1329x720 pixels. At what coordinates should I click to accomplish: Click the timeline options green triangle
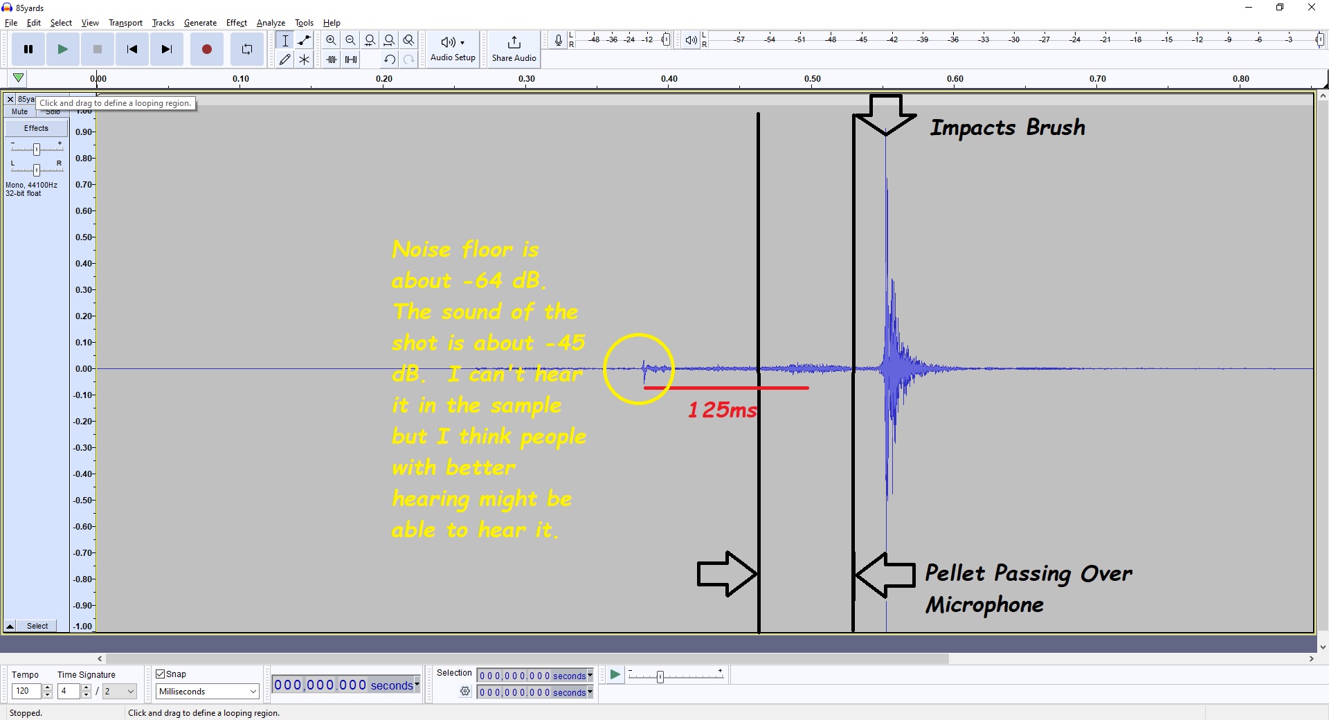[19, 78]
